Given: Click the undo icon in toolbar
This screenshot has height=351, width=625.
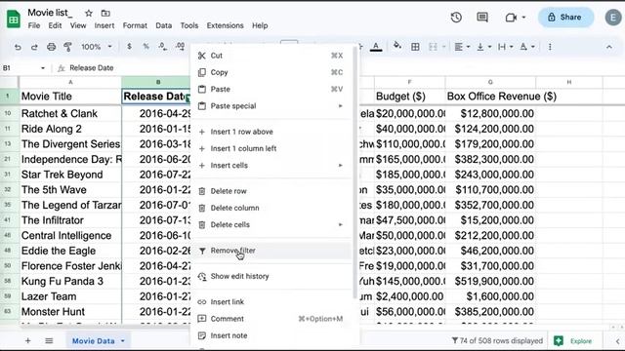Looking at the screenshot, I should point(18,47).
